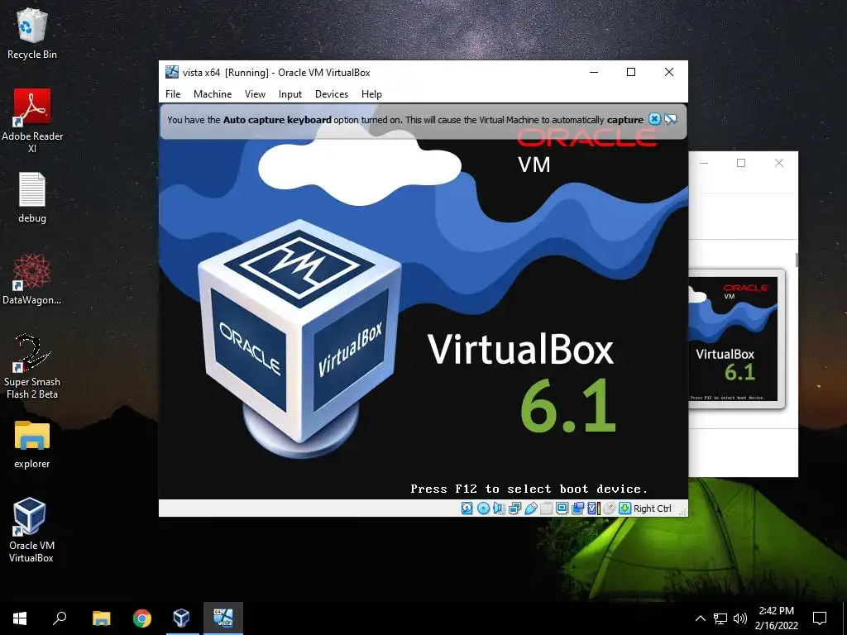Viewport: 847px width, 635px height.
Task: Click the CPU virtualization status icon
Action: (x=593, y=508)
